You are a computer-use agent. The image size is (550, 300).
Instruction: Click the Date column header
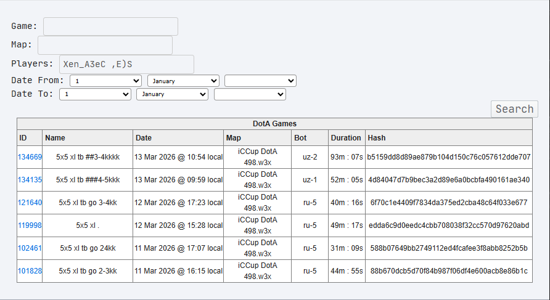tap(144, 138)
